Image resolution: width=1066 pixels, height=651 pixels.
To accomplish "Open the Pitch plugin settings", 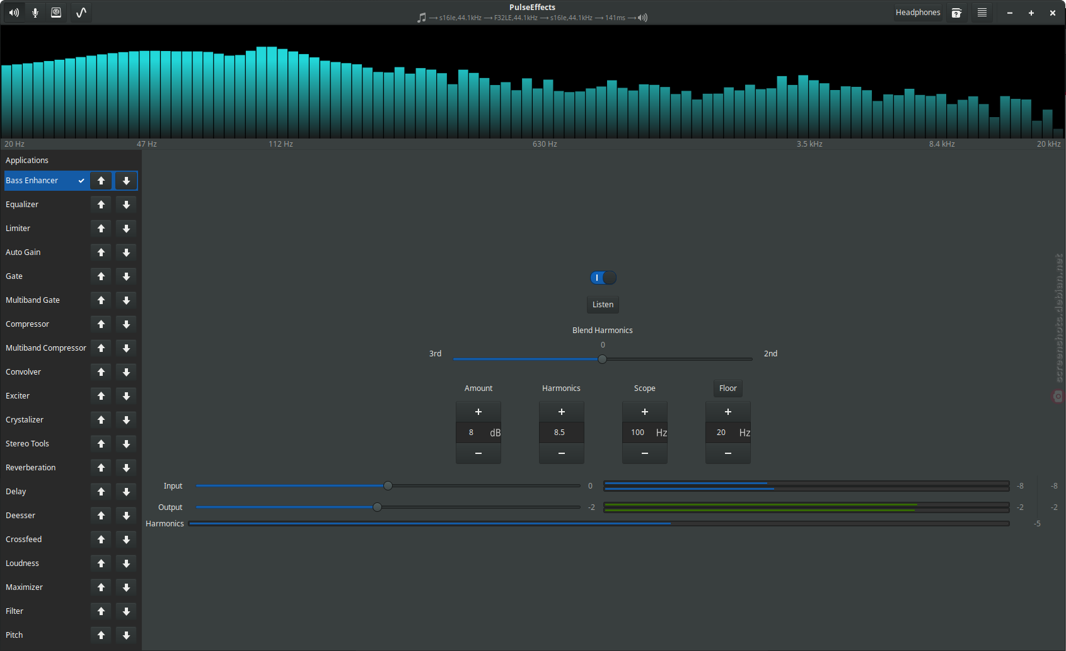I will (14, 635).
